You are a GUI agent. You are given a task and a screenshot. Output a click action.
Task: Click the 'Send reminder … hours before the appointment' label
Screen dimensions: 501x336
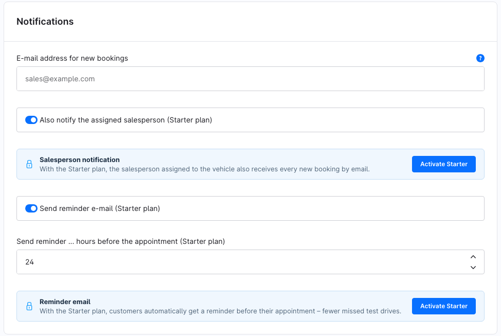(x=121, y=241)
